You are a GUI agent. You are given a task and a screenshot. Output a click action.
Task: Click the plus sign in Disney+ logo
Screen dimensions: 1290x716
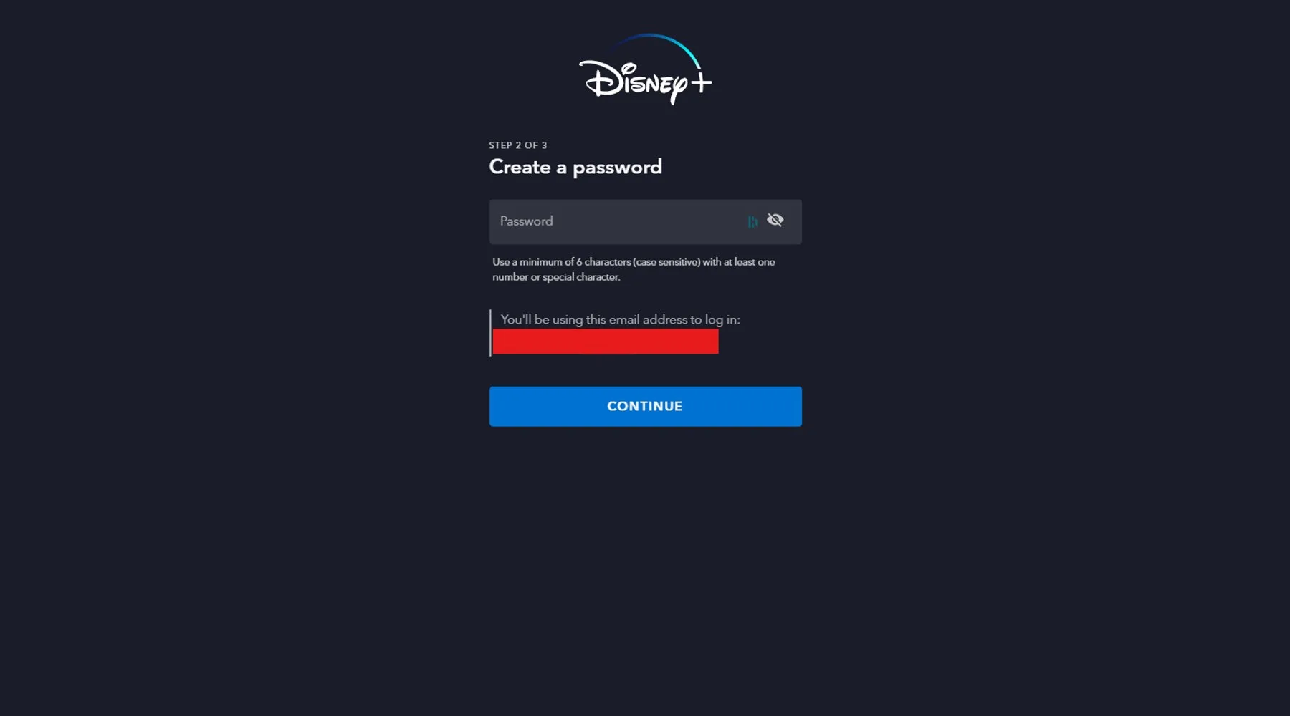[701, 82]
